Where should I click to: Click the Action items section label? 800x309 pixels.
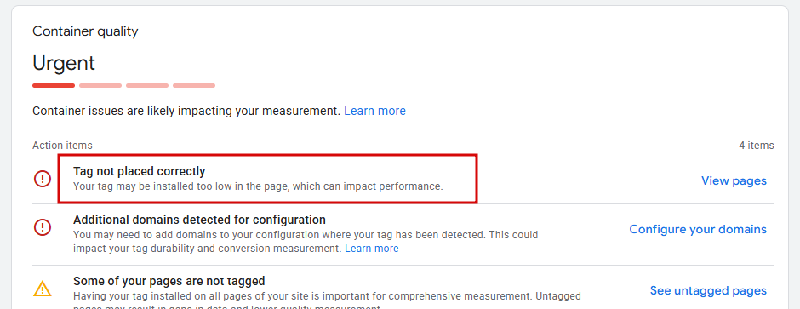(62, 146)
